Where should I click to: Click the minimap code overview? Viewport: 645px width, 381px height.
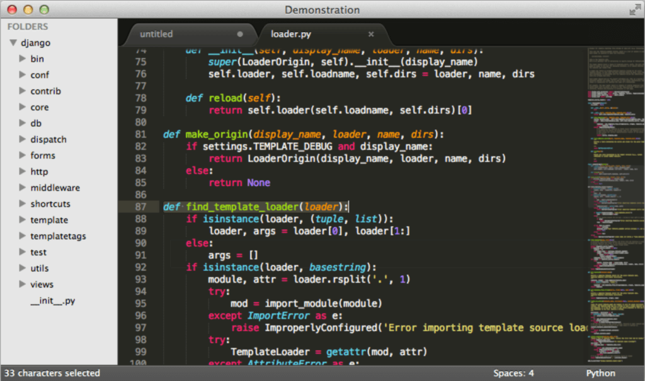tap(616, 205)
